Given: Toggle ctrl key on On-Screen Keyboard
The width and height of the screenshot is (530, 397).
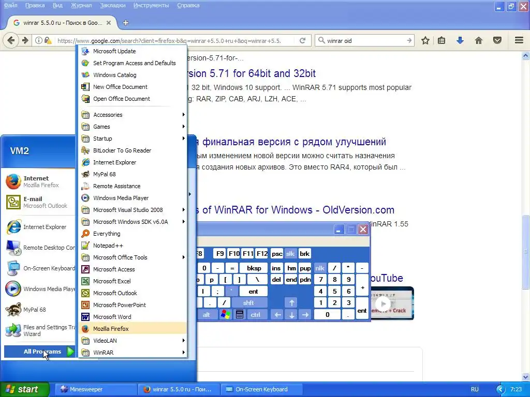Looking at the screenshot, I should 256,315.
